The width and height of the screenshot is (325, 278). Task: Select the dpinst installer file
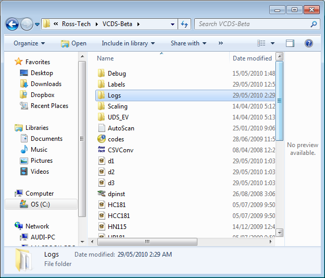(102, 194)
